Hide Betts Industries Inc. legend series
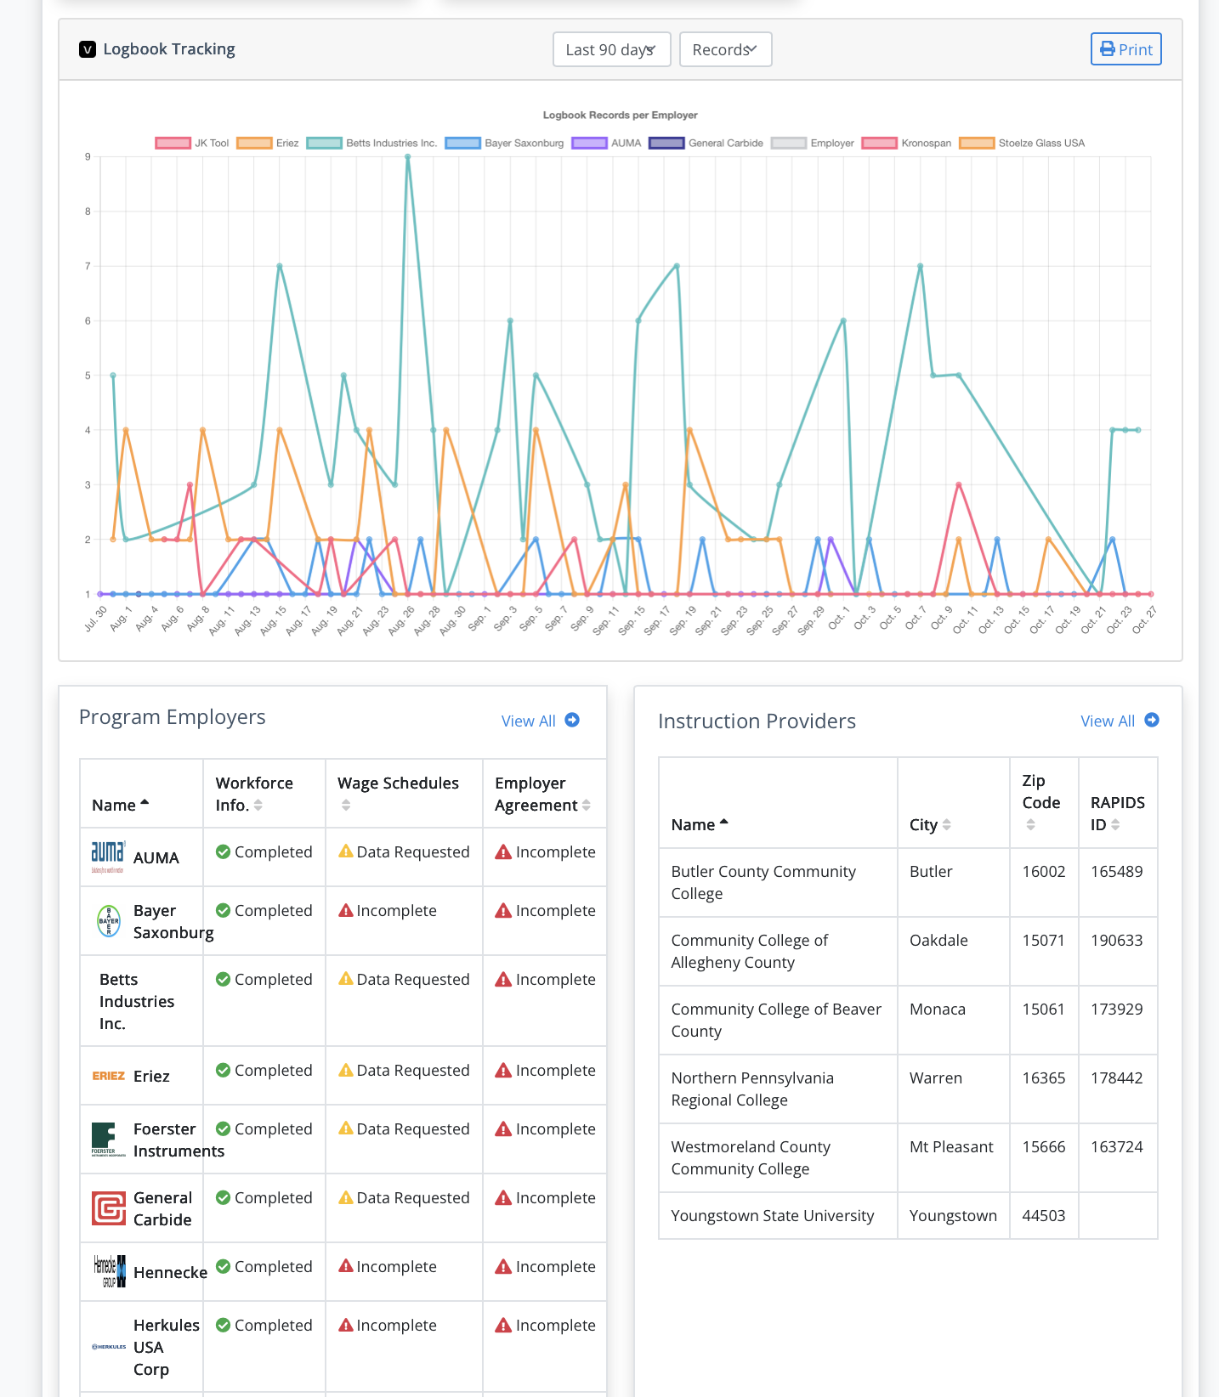The width and height of the screenshot is (1219, 1397). coord(372,143)
